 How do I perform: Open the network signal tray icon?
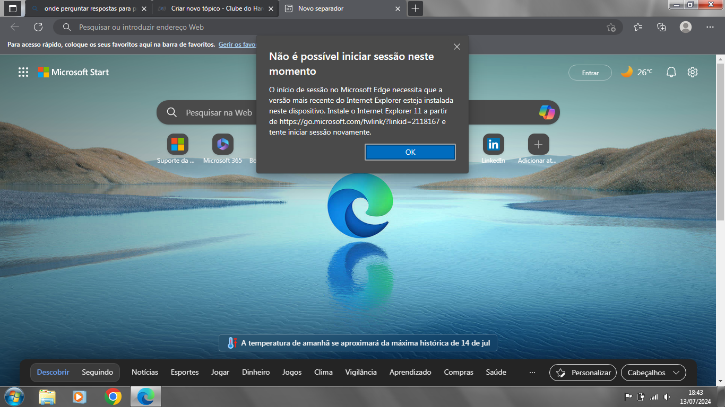pos(654,397)
